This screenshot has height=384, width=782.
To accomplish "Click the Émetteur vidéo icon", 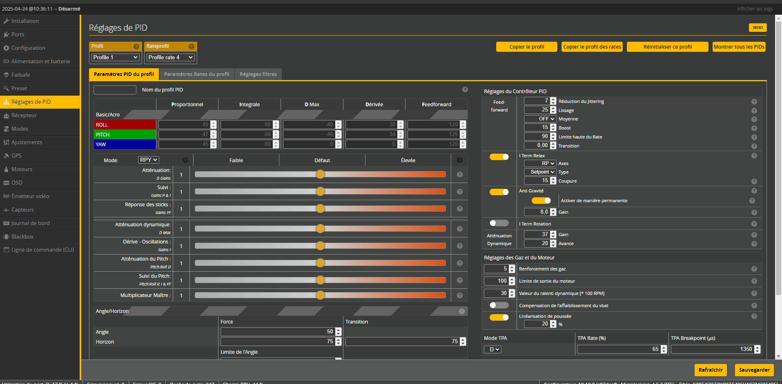I will [x=6, y=196].
